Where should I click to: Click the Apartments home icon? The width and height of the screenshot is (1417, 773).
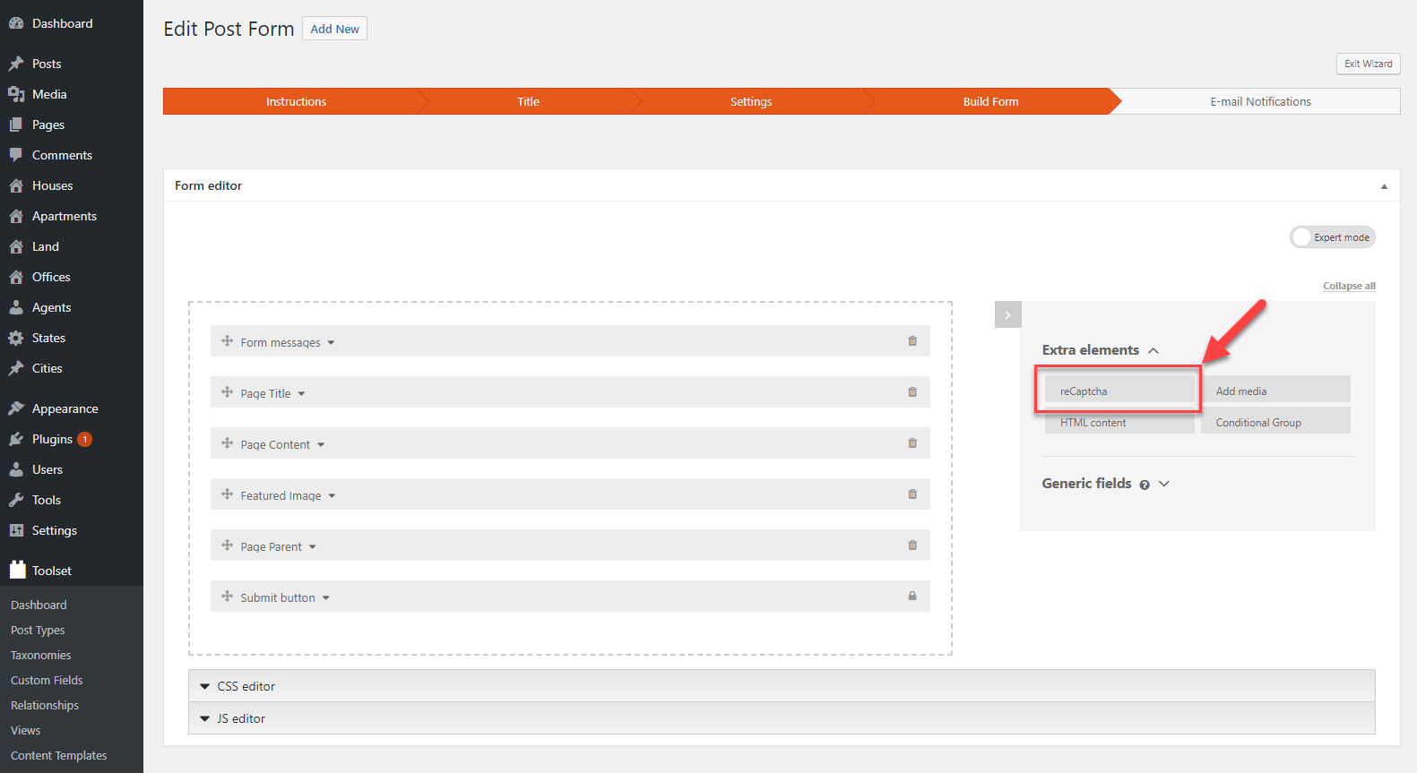coord(16,216)
